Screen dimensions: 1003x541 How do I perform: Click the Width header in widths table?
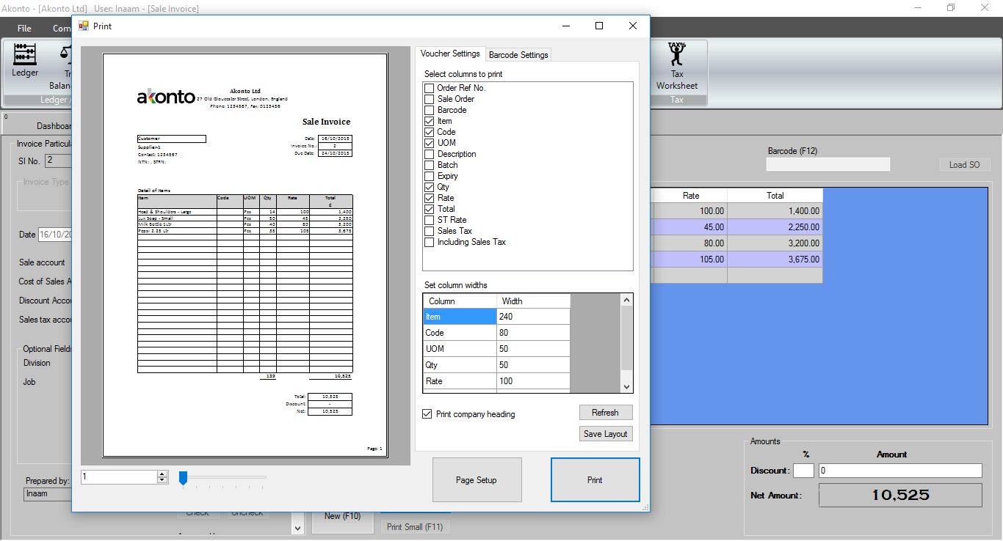coord(533,301)
